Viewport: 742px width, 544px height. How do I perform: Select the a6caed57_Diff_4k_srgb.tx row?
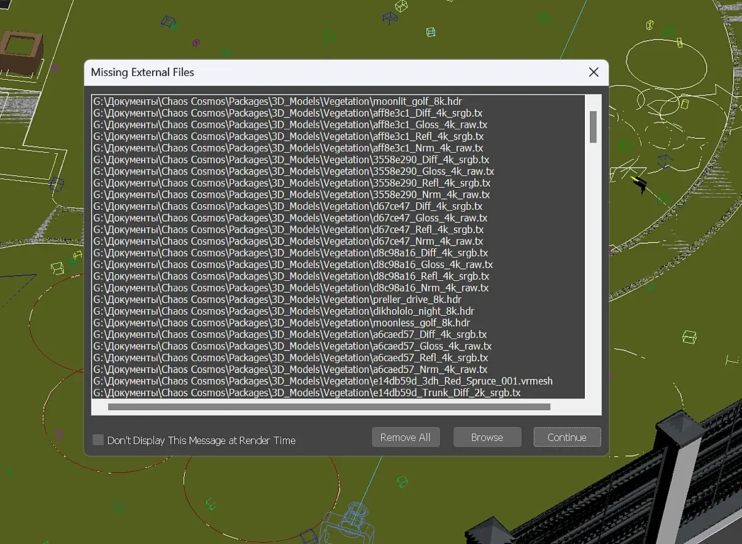338,335
